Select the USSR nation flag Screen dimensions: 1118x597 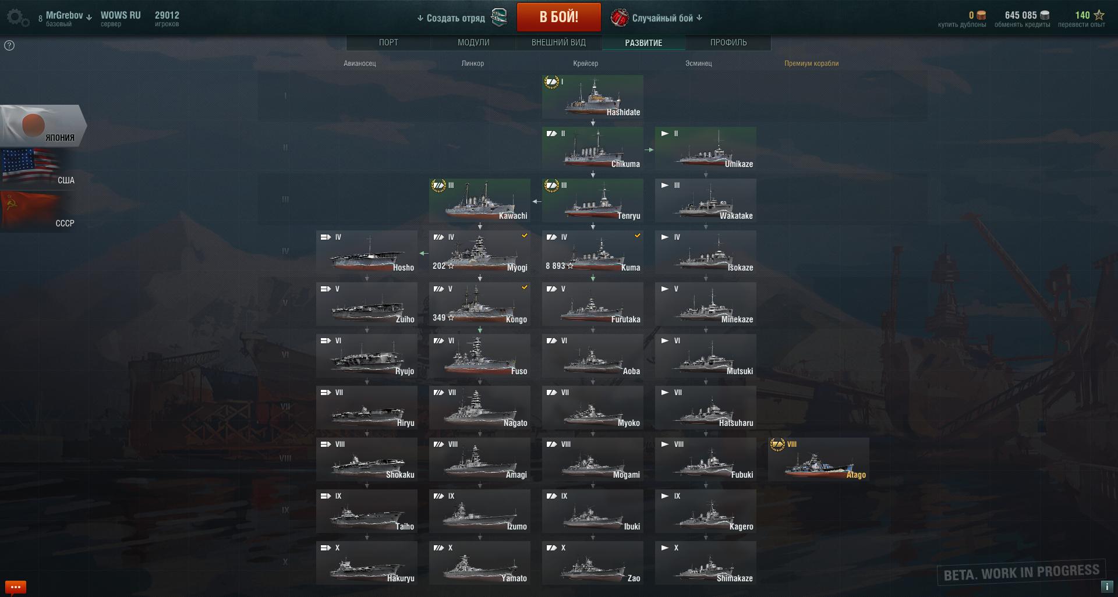(38, 211)
